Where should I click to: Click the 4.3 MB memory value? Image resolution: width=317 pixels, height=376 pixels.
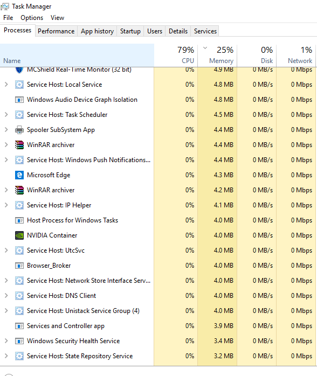pyautogui.click(x=223, y=175)
